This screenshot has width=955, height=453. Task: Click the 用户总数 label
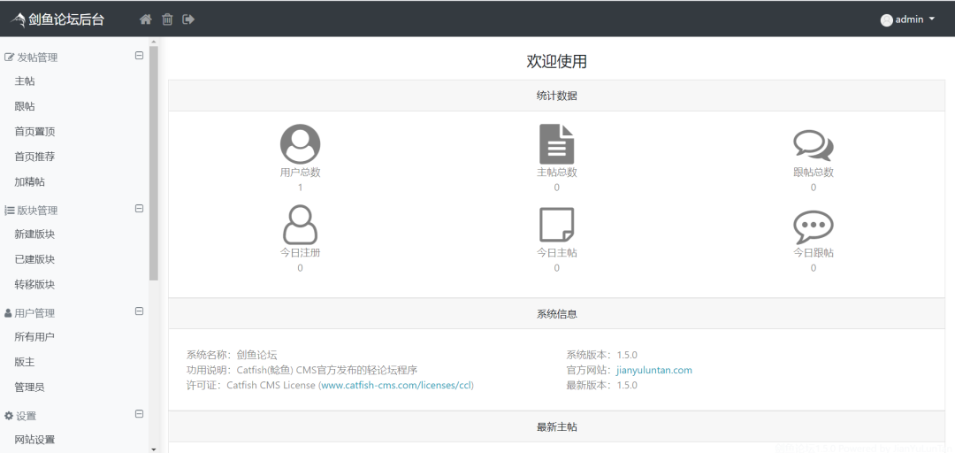point(301,173)
